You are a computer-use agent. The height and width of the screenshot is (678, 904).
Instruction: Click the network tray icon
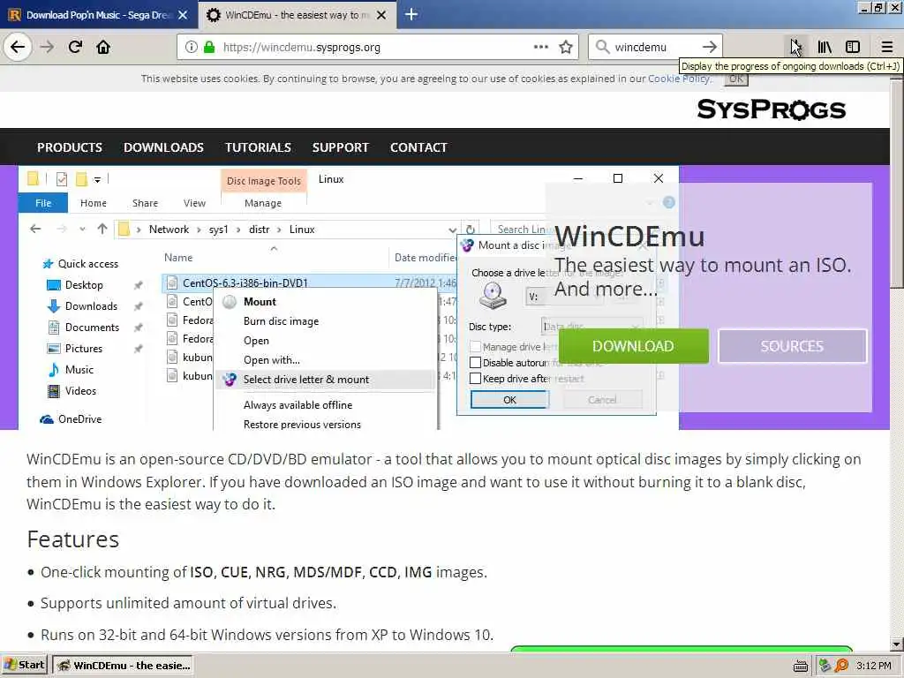click(x=825, y=666)
